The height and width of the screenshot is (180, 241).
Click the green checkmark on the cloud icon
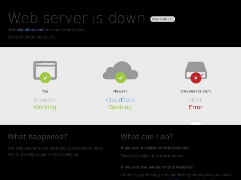point(120,77)
